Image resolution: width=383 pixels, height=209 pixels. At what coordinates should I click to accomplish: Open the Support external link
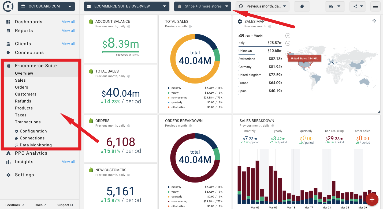(65, 205)
